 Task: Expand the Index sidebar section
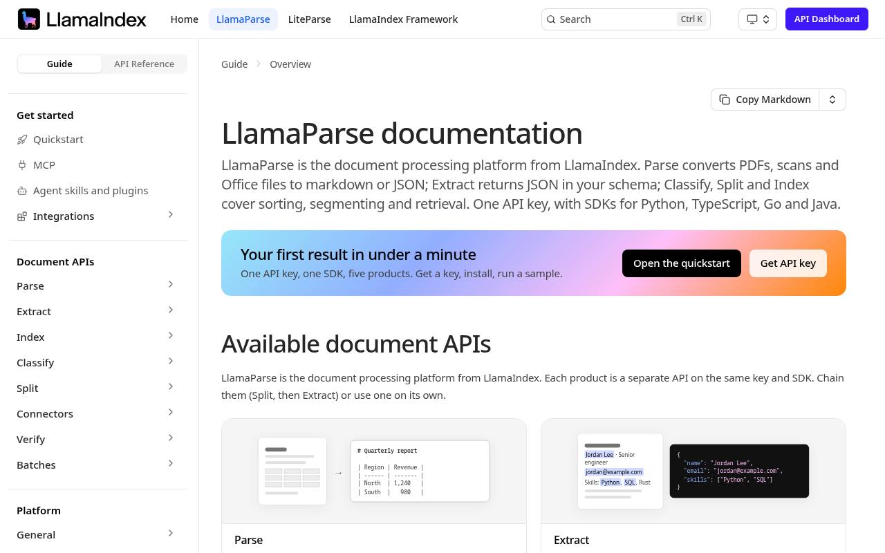point(171,336)
